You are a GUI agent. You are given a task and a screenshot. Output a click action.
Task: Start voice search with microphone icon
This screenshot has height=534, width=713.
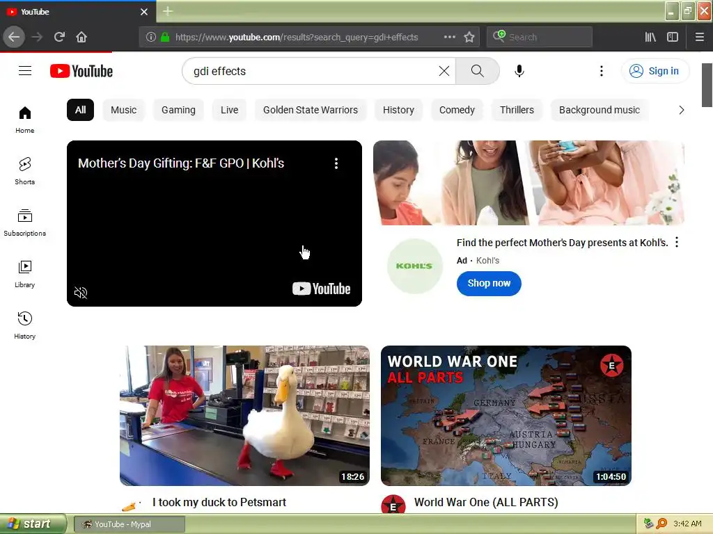click(519, 71)
